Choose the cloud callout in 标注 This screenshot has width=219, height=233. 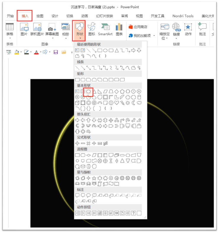pyautogui.click(x=94, y=195)
